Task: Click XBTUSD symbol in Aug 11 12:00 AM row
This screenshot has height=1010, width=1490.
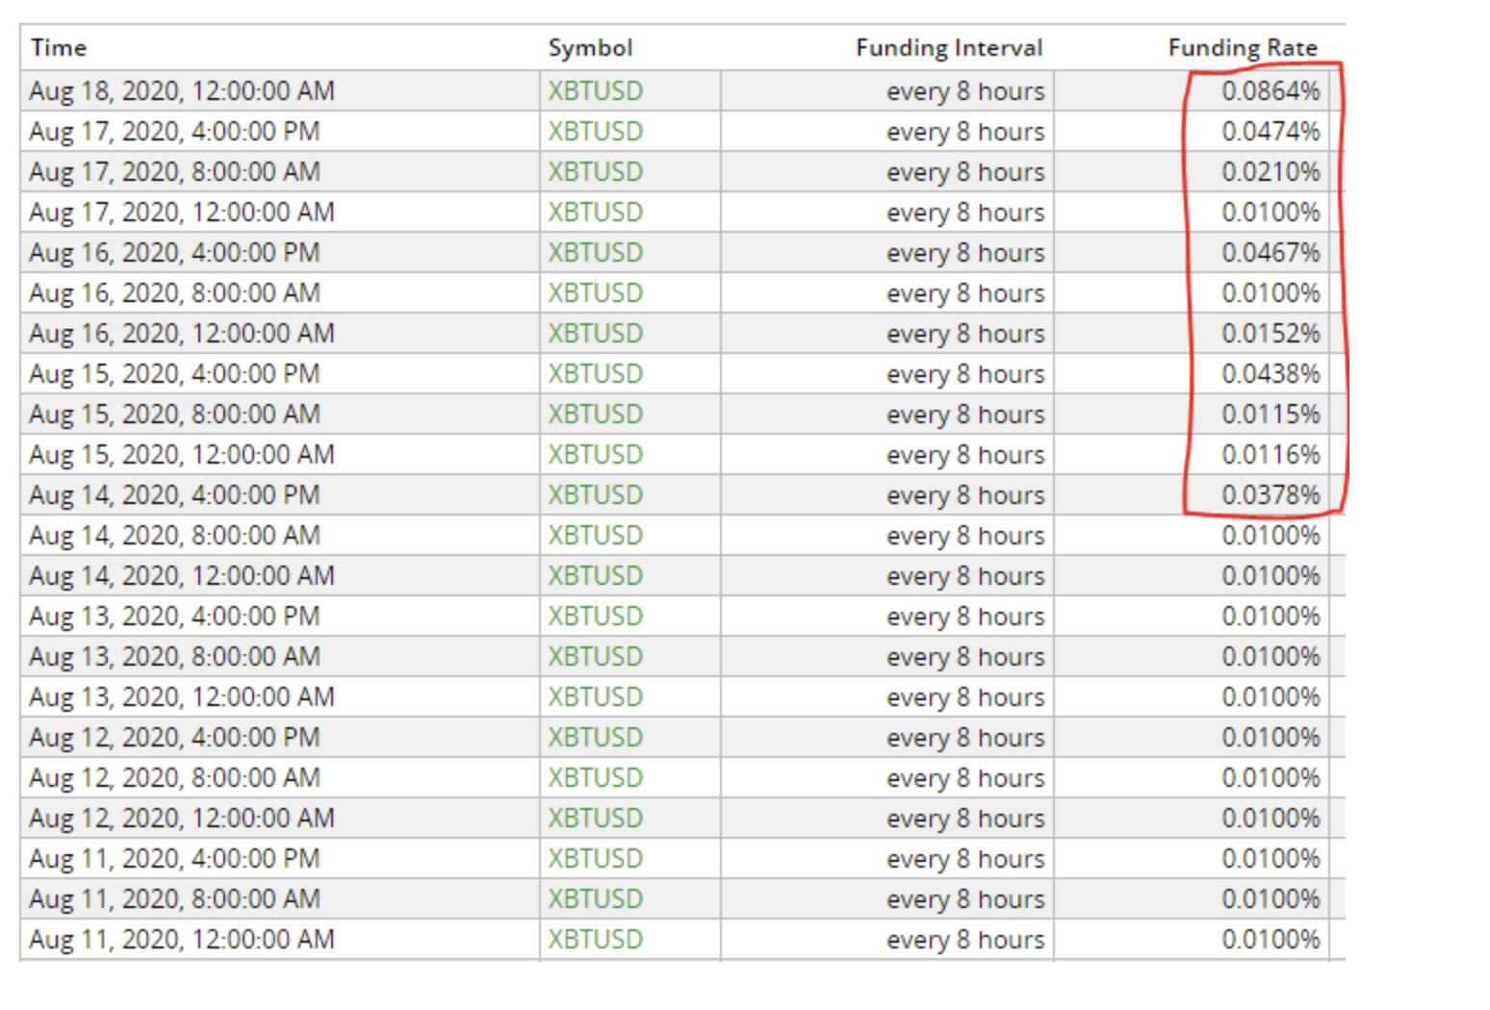Action: coord(595,940)
